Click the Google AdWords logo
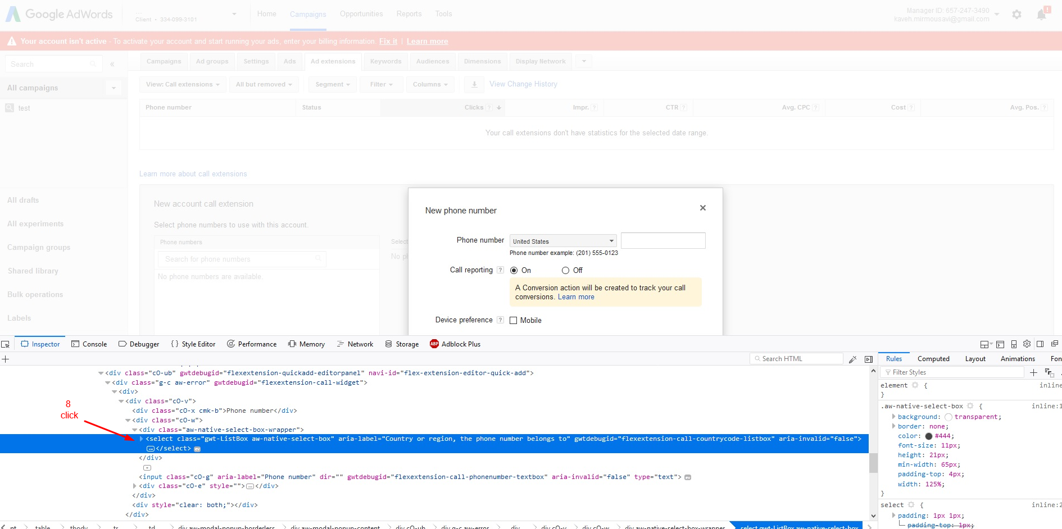Image resolution: width=1062 pixels, height=529 pixels. pyautogui.click(x=60, y=15)
